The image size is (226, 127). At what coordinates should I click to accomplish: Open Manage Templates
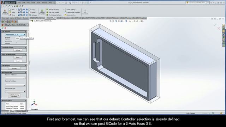pyautogui.click(x=42, y=12)
